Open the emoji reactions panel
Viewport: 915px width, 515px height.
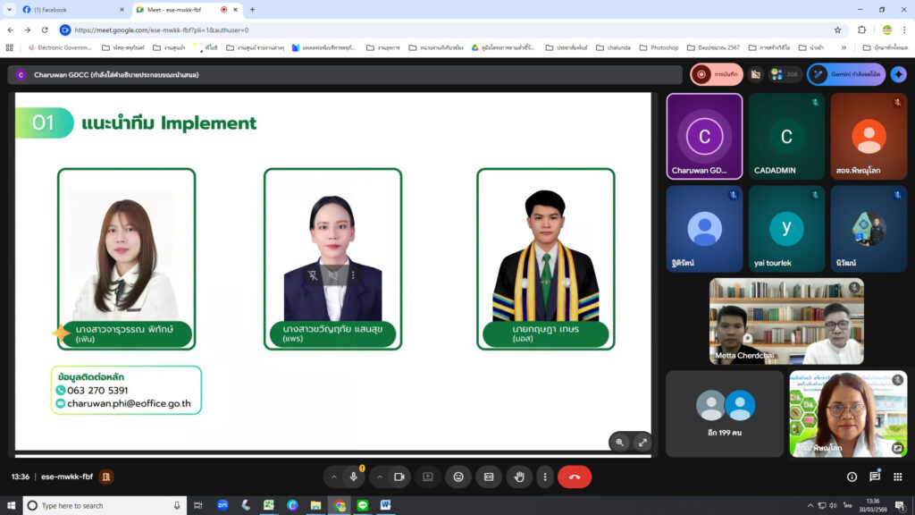[458, 477]
